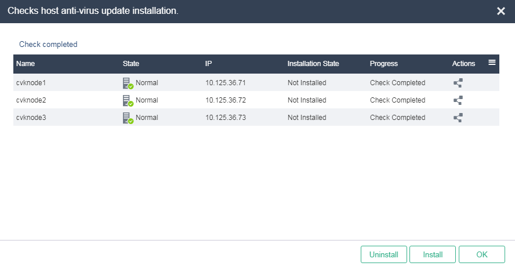Viewport: 515px width, 266px height.
Task: Select IP address 10.125.36.72 cell
Action: pos(226,100)
